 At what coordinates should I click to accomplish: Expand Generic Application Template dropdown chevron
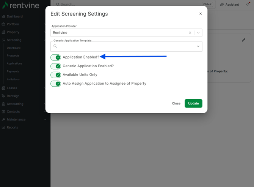[x=198, y=46]
